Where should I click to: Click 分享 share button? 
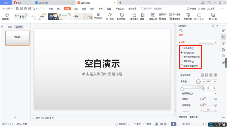(x=211, y=9)
